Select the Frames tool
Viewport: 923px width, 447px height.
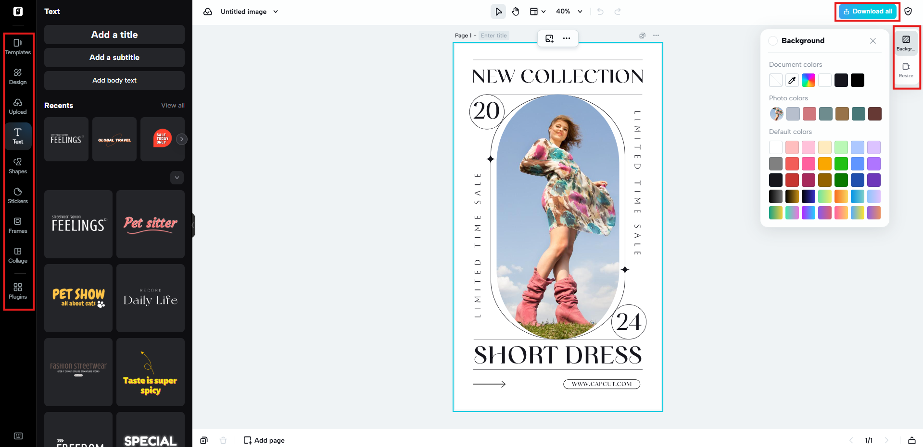tap(18, 226)
